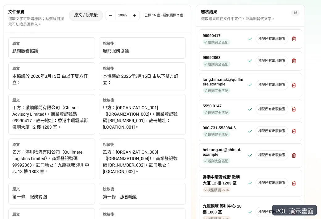This screenshot has width=321, height=219.
Task: Confirm checkmark for 000-731-552084-6
Action: pos(250,131)
